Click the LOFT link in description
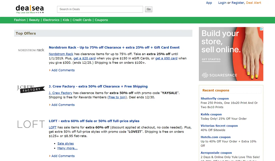This screenshot has width=275, height=161. (x=53, y=127)
